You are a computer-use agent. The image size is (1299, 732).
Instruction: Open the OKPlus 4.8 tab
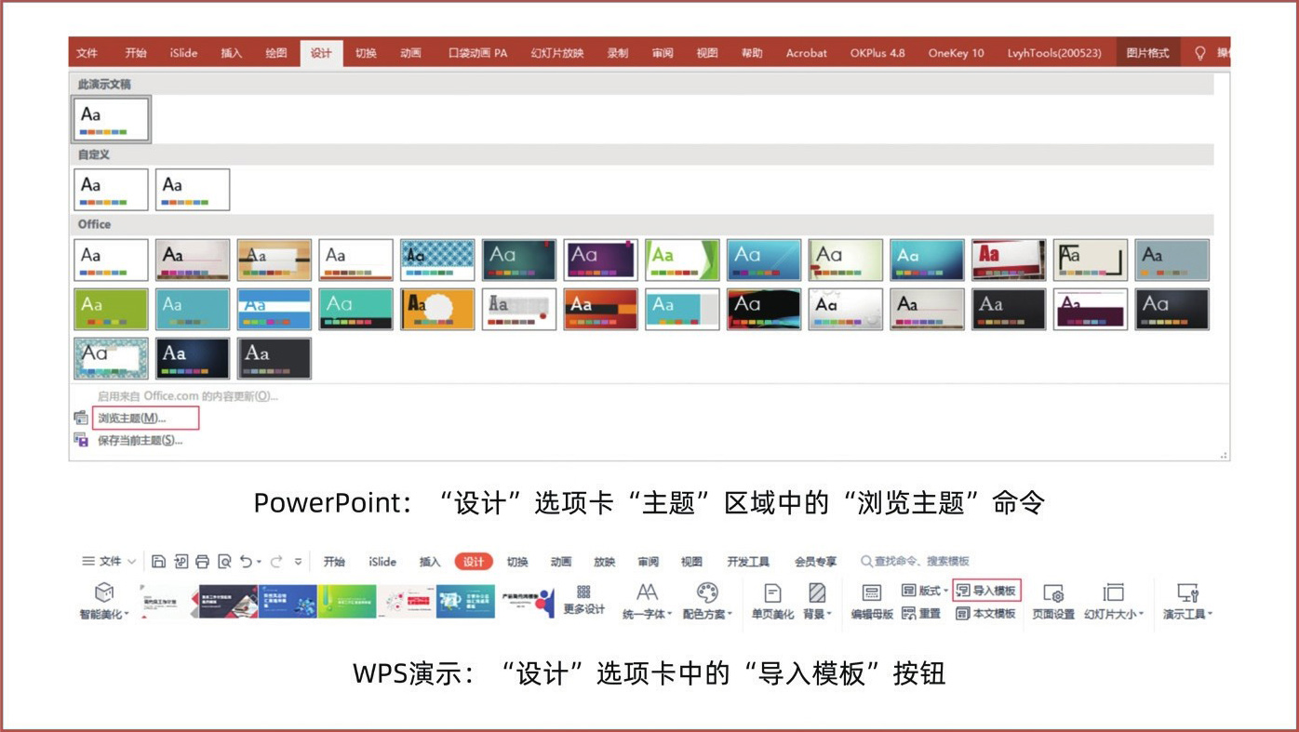877,53
